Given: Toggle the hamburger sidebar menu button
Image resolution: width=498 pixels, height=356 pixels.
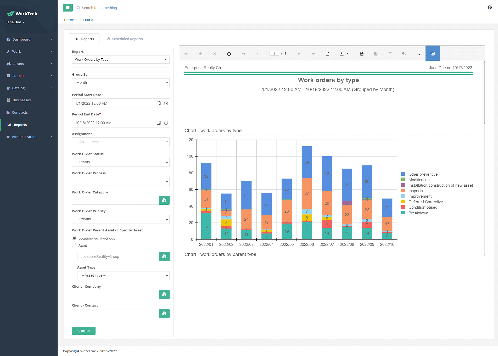Looking at the screenshot, I should click(x=68, y=8).
